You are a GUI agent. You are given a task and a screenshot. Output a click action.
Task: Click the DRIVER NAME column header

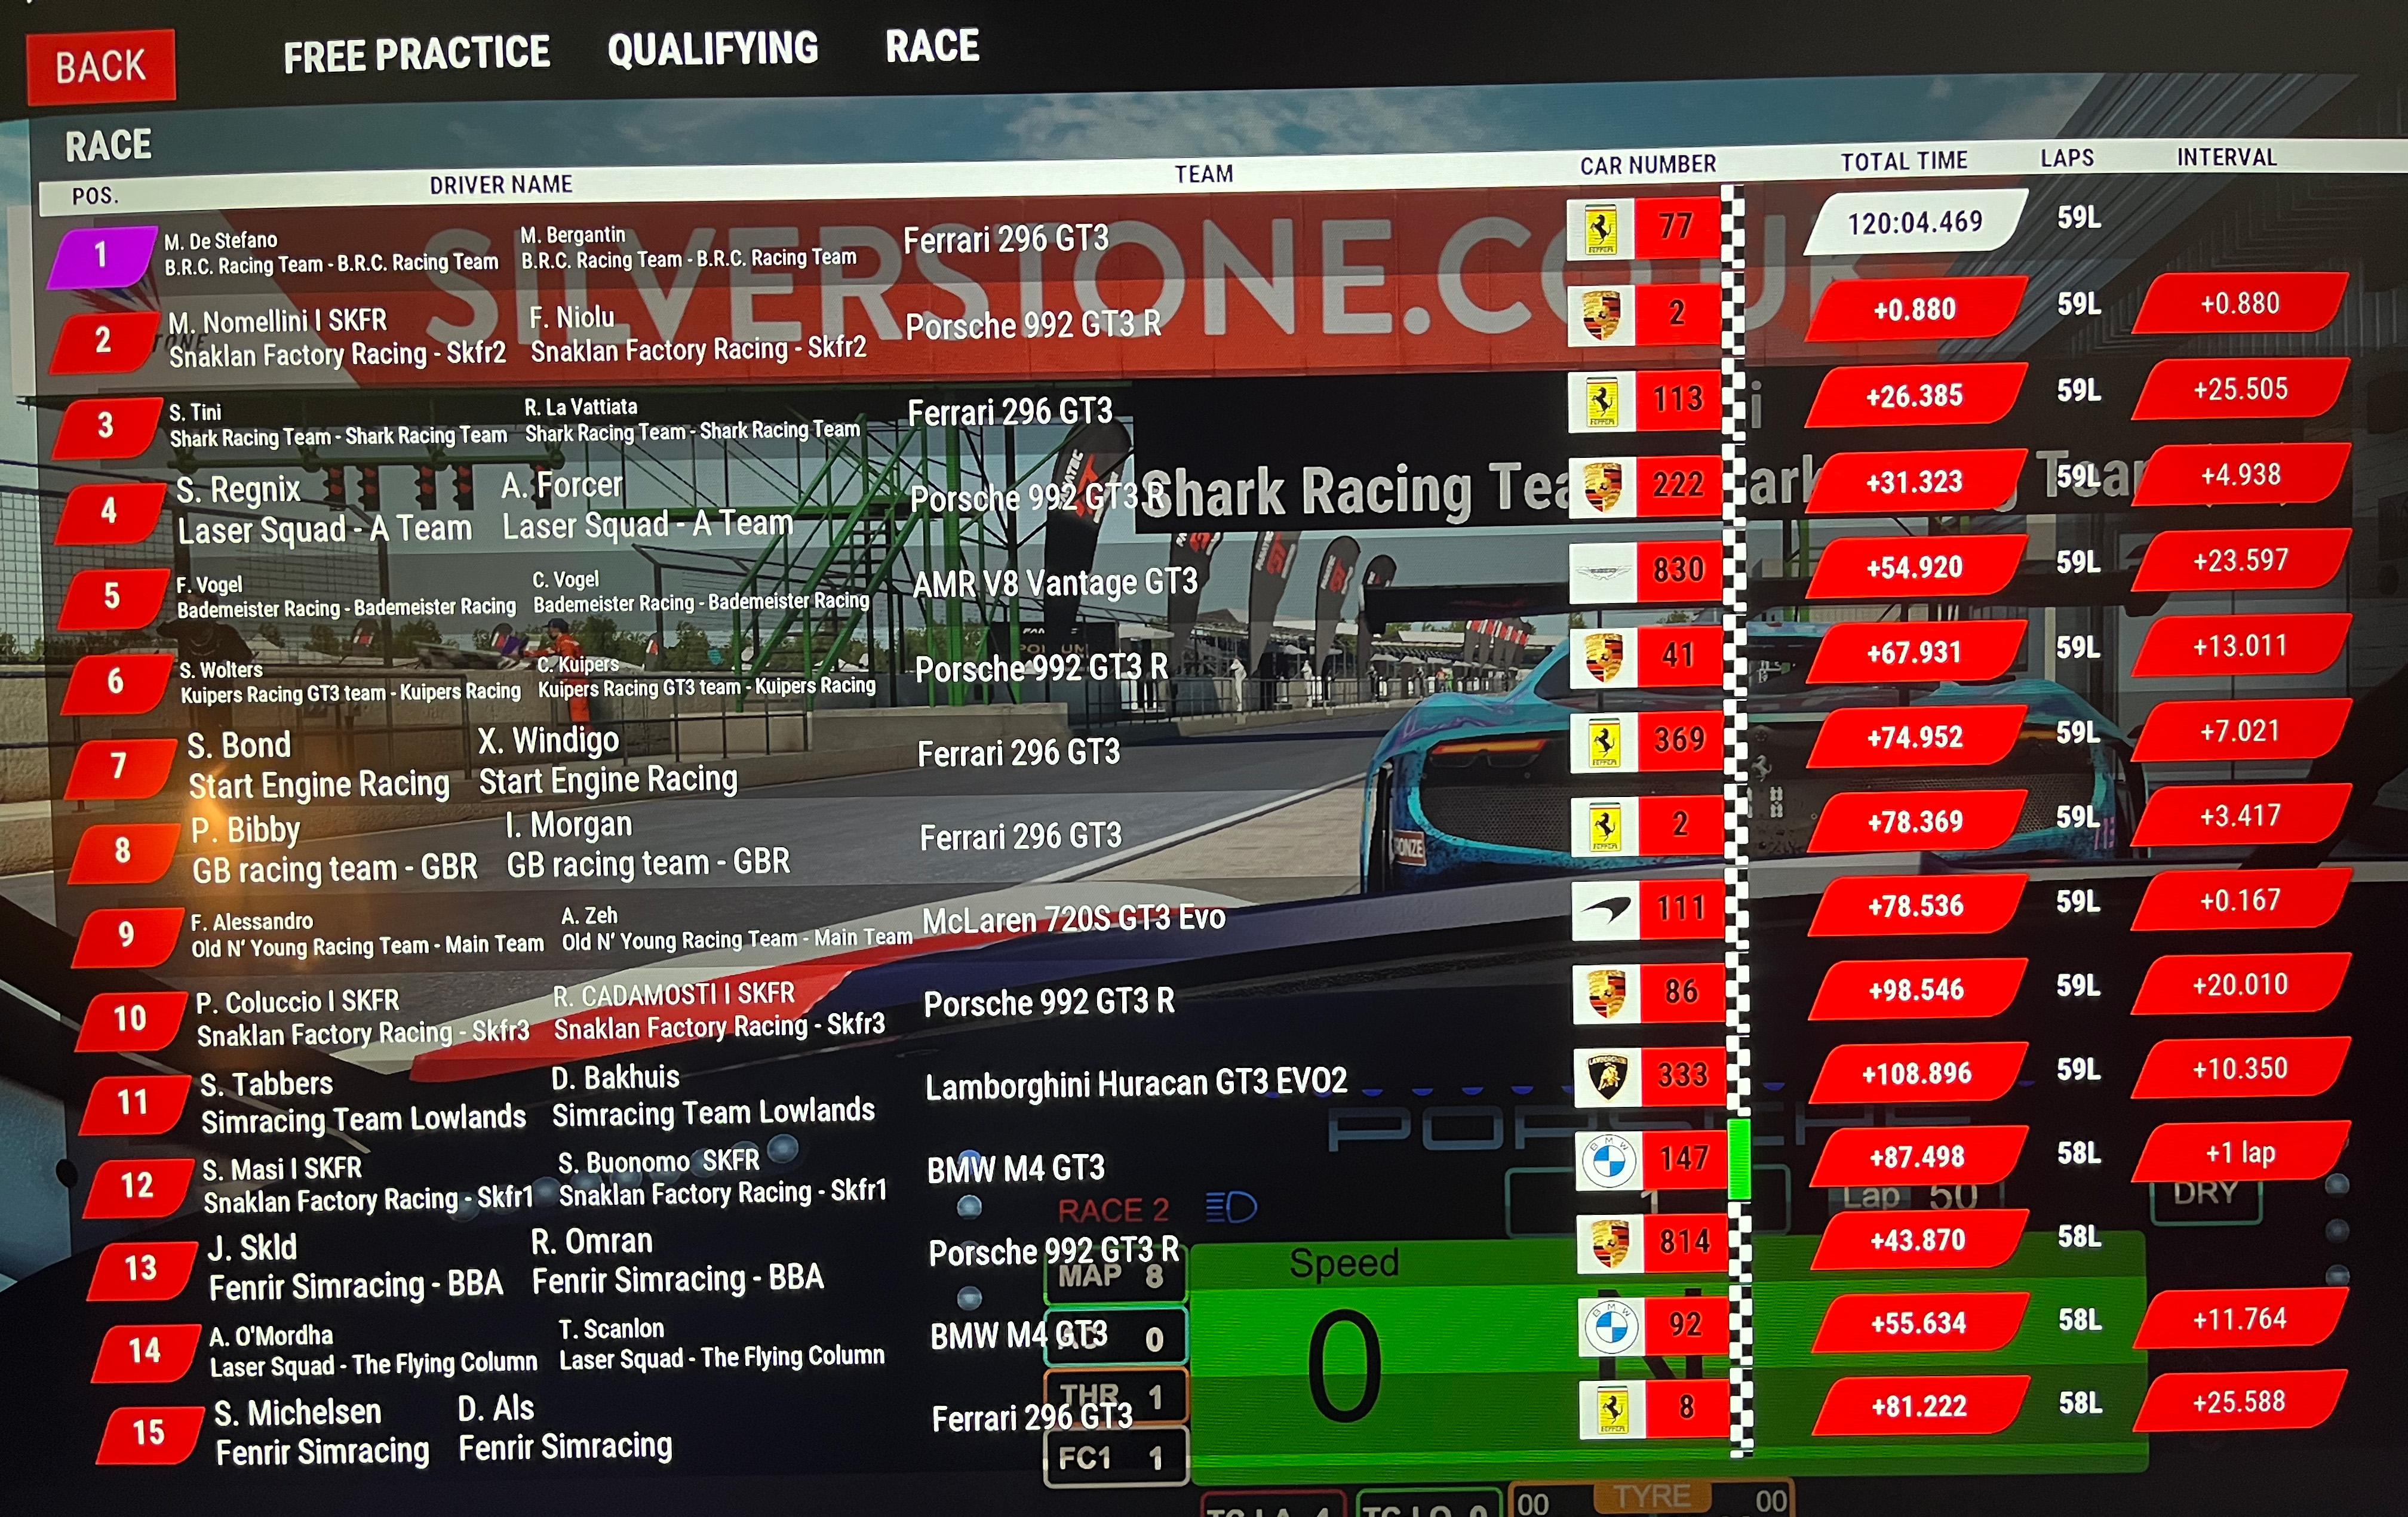501,185
